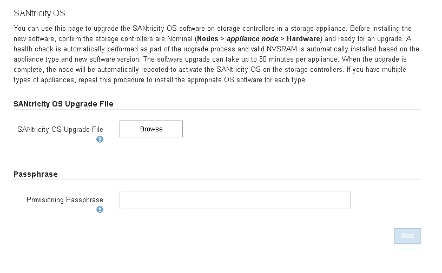Click the Passphrase section heading
The image size is (442, 273).
click(36, 174)
